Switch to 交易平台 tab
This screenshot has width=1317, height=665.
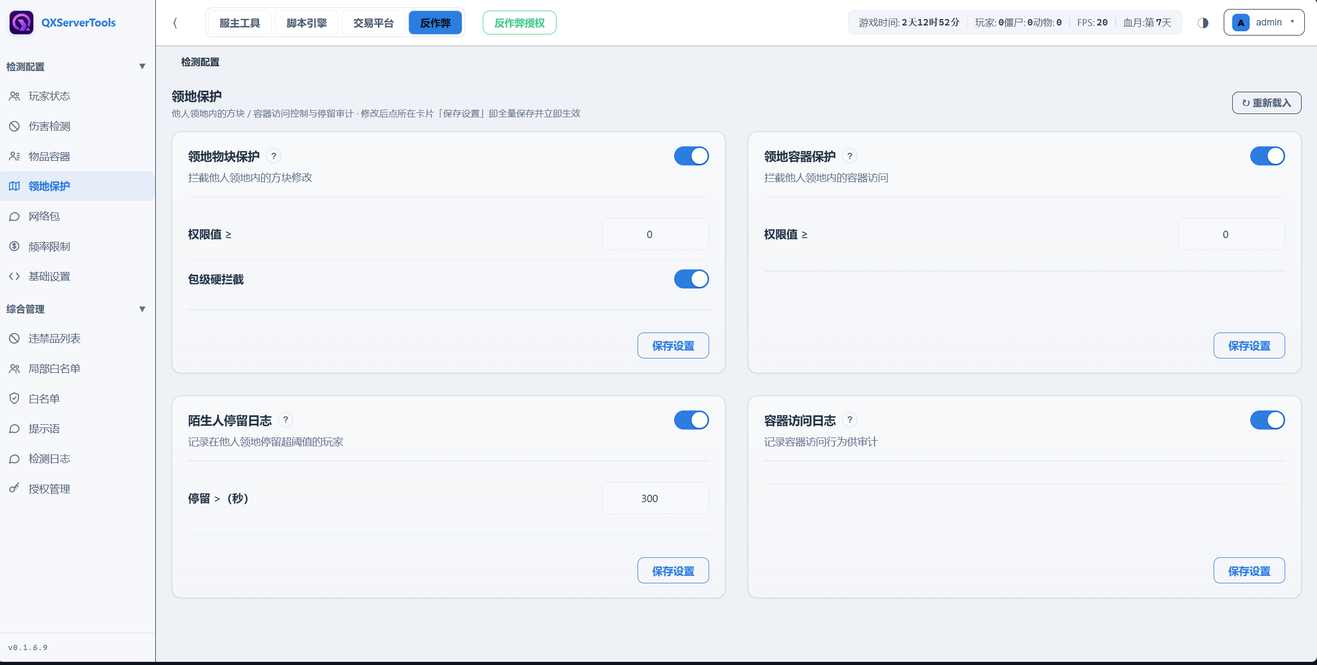click(x=373, y=23)
